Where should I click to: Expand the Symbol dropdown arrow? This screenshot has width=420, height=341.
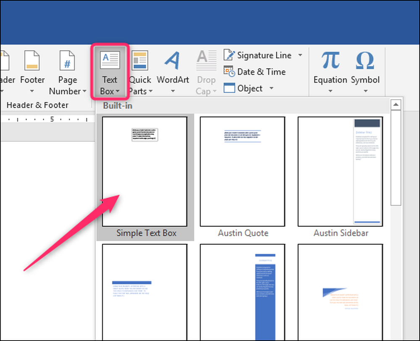click(365, 91)
